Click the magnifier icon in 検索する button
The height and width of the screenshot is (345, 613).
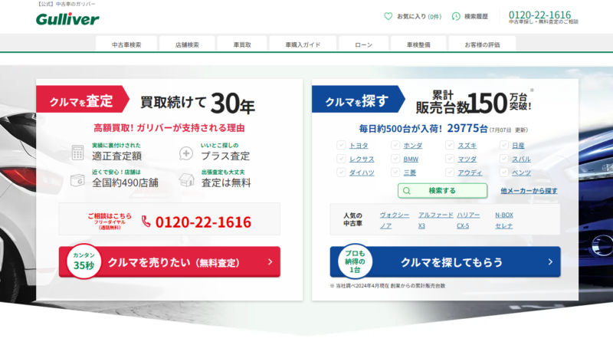click(407, 191)
